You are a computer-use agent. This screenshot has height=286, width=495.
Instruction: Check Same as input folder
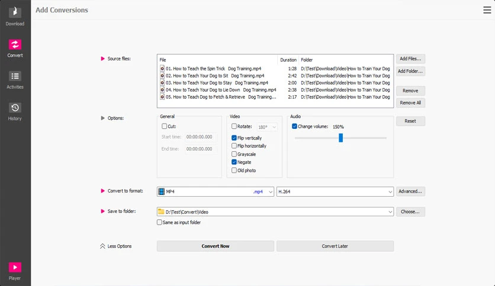tap(159, 222)
